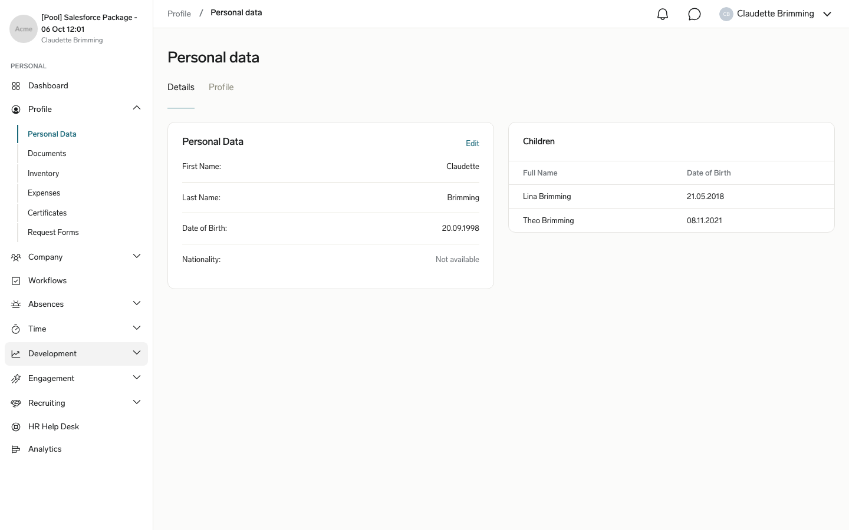Expand the Company section chevron
Screen dimensions: 849x530
[137, 256]
